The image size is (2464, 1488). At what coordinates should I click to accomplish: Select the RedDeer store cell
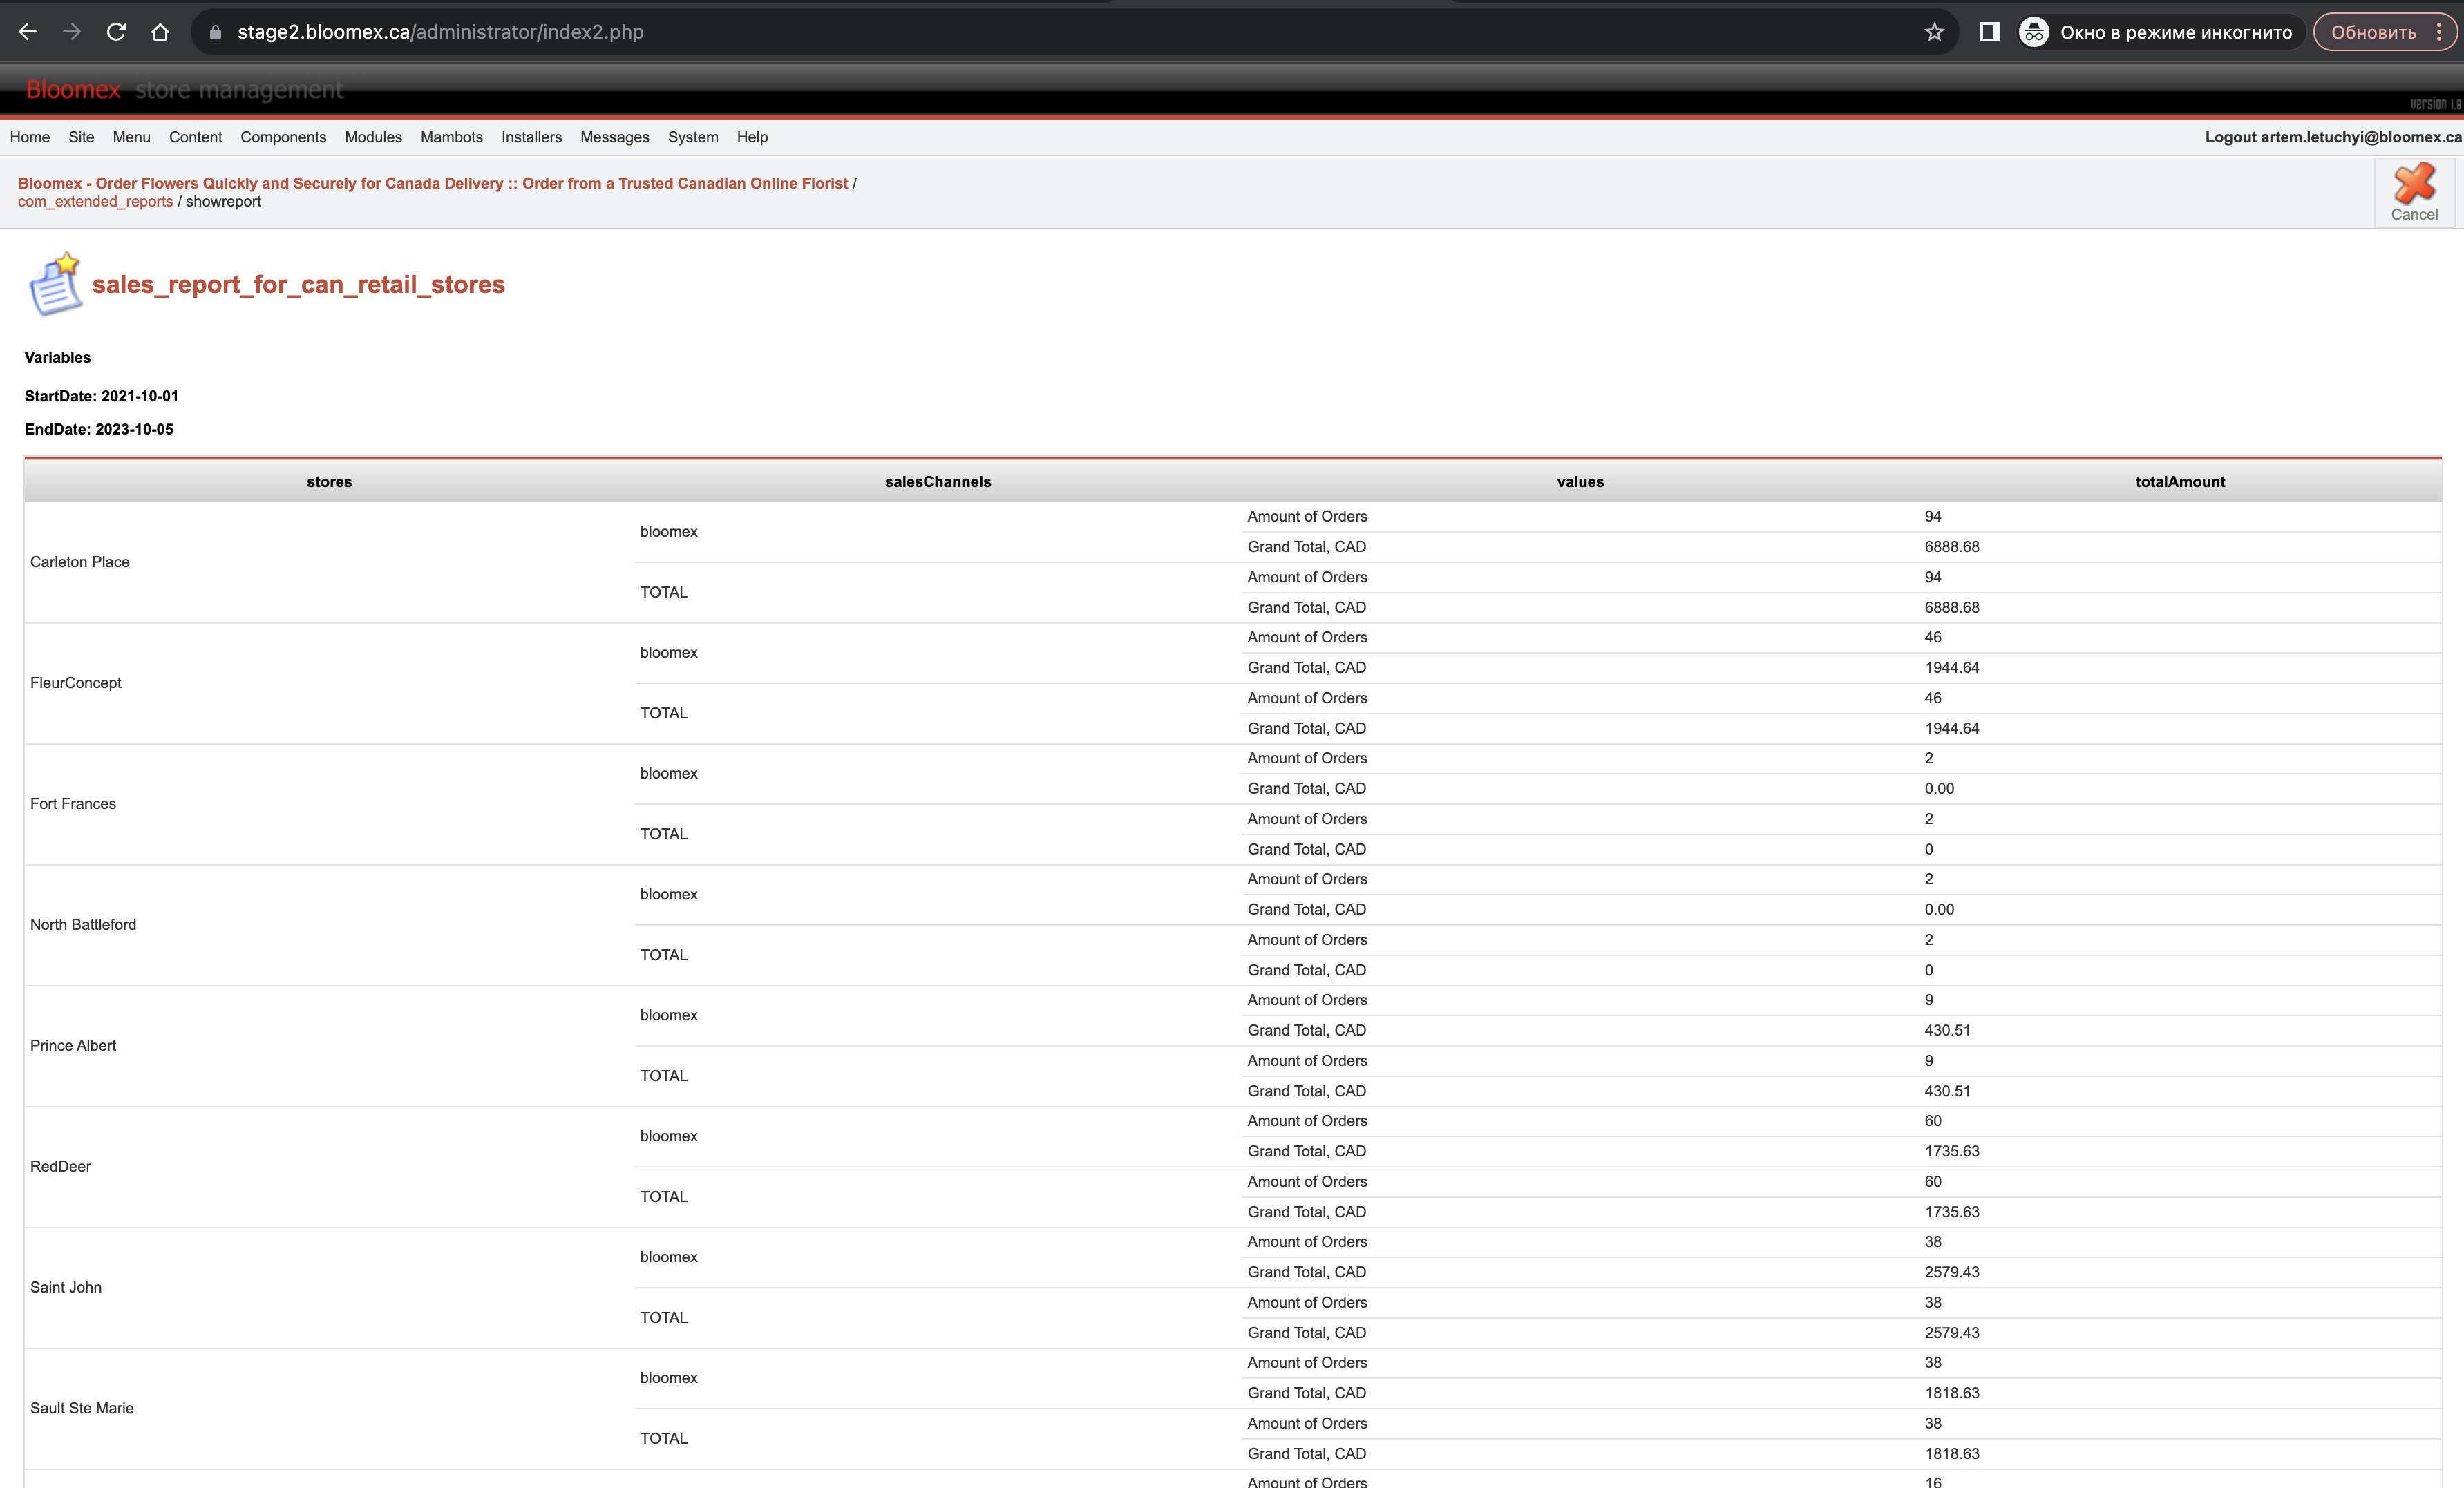click(x=329, y=1166)
